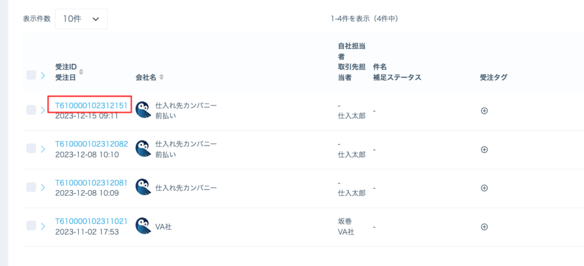Open order link T610000102311021
The width and height of the screenshot is (584, 266).
91,221
